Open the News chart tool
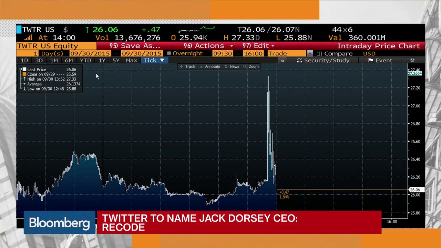This screenshot has width=441, height=248. pos(232,66)
